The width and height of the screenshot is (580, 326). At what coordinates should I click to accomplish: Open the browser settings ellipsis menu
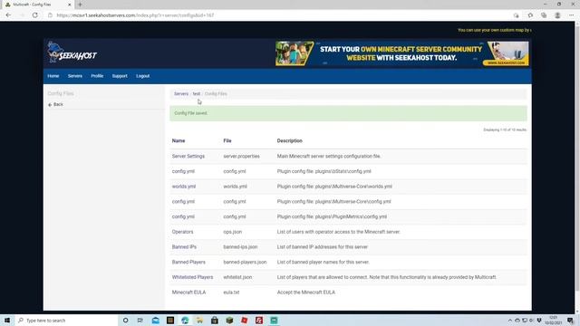(x=572, y=15)
